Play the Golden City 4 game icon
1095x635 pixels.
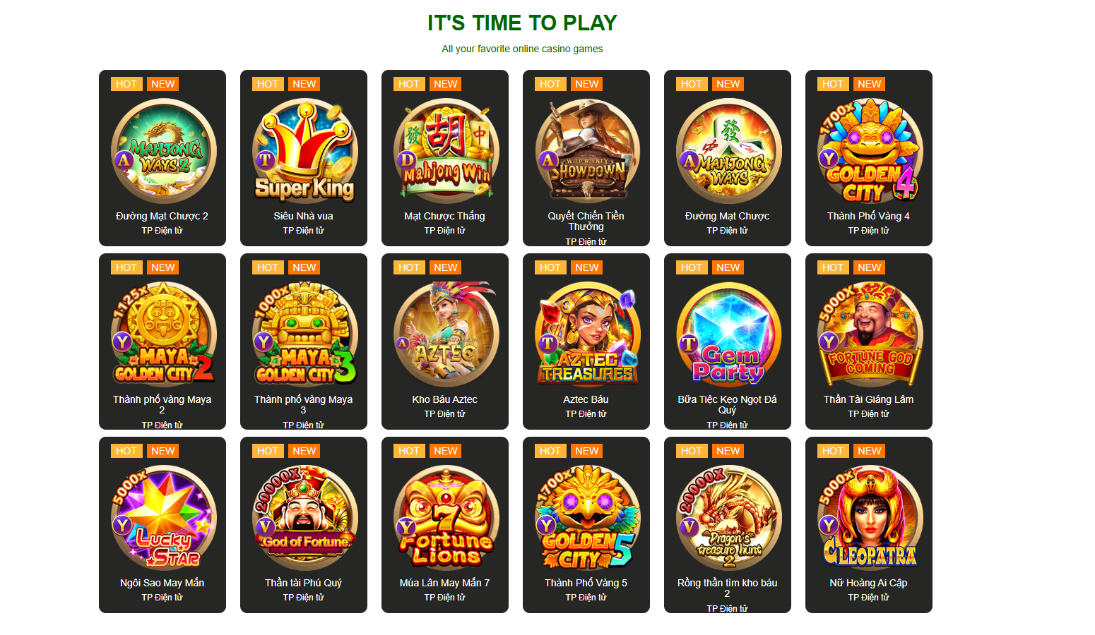(870, 151)
